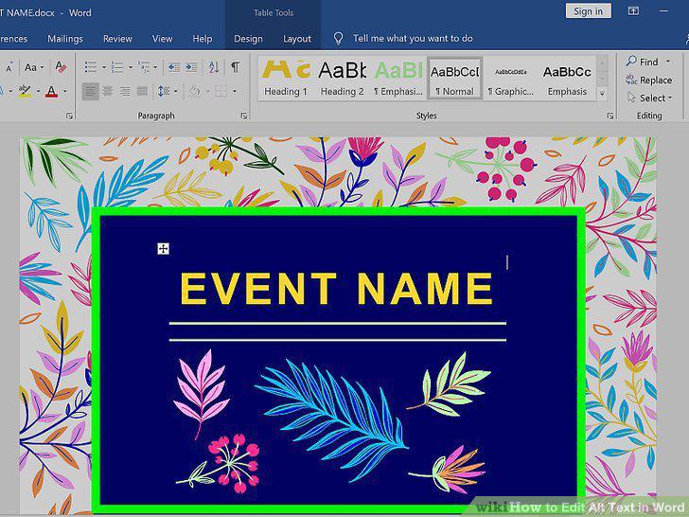
Task: Click the Sign in button
Action: click(x=589, y=11)
